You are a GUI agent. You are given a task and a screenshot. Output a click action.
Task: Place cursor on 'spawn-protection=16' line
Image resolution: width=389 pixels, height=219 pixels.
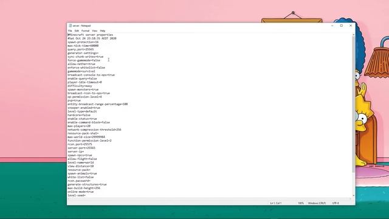tap(83, 42)
